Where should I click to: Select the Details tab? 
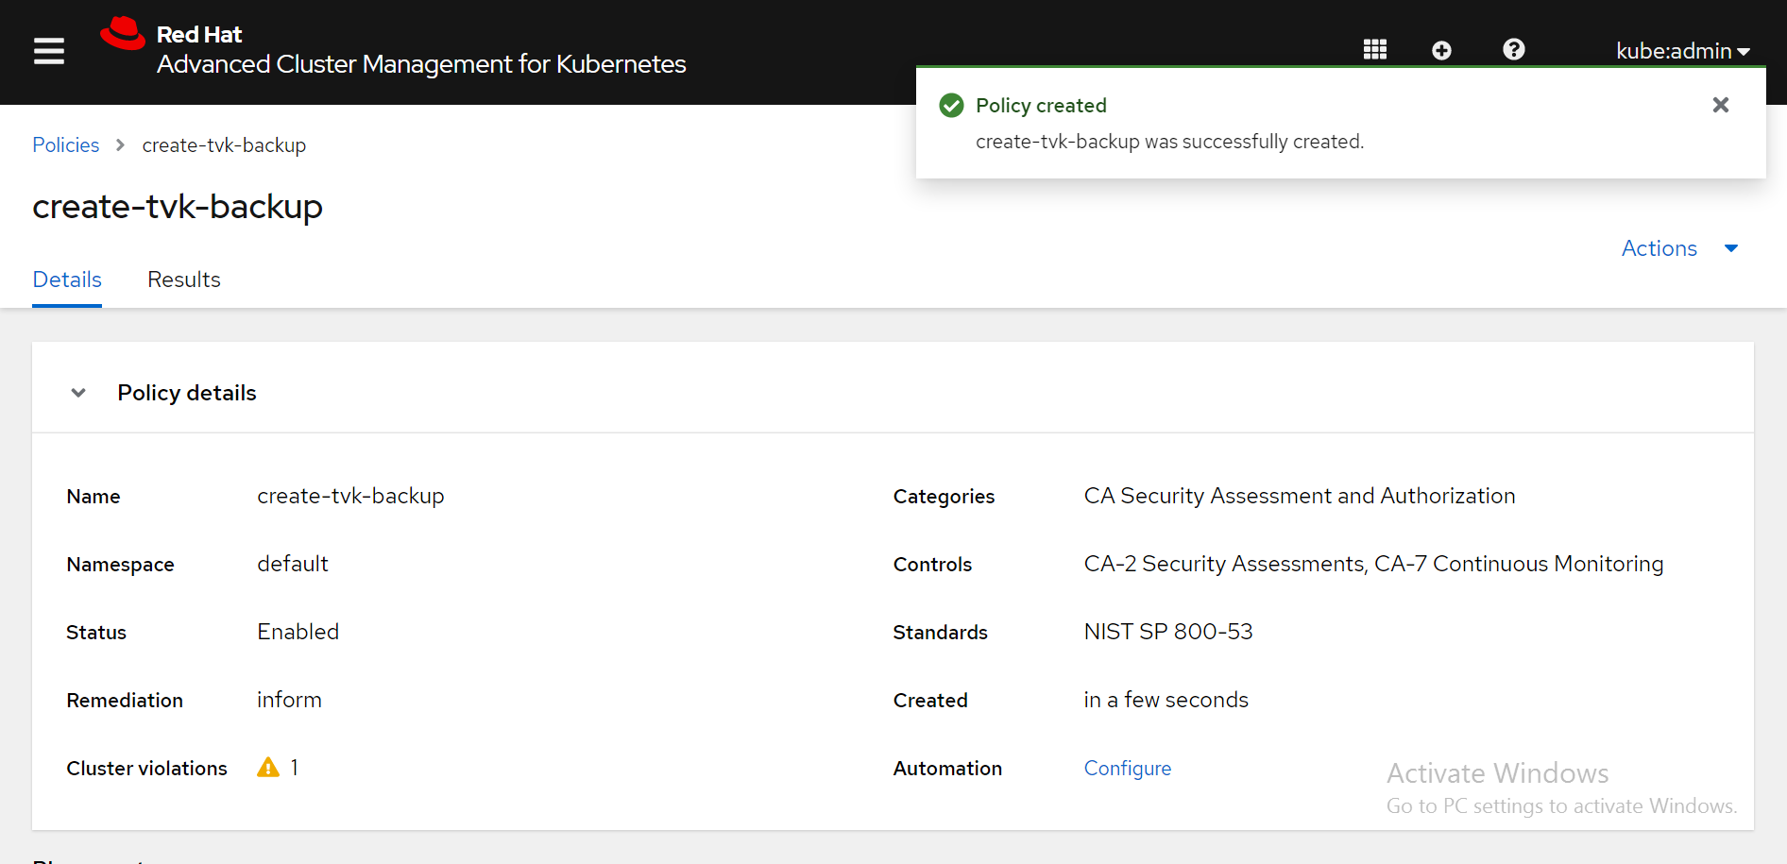tap(67, 280)
